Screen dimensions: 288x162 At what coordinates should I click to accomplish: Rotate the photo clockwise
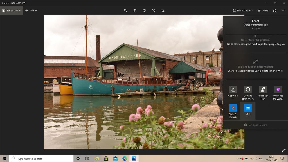coord(154,10)
